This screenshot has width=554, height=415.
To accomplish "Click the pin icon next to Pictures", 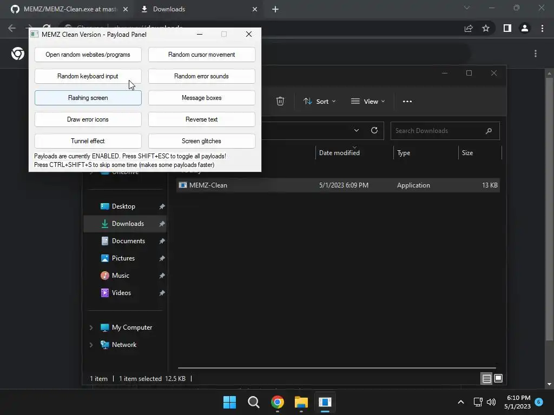I will 162,258.
